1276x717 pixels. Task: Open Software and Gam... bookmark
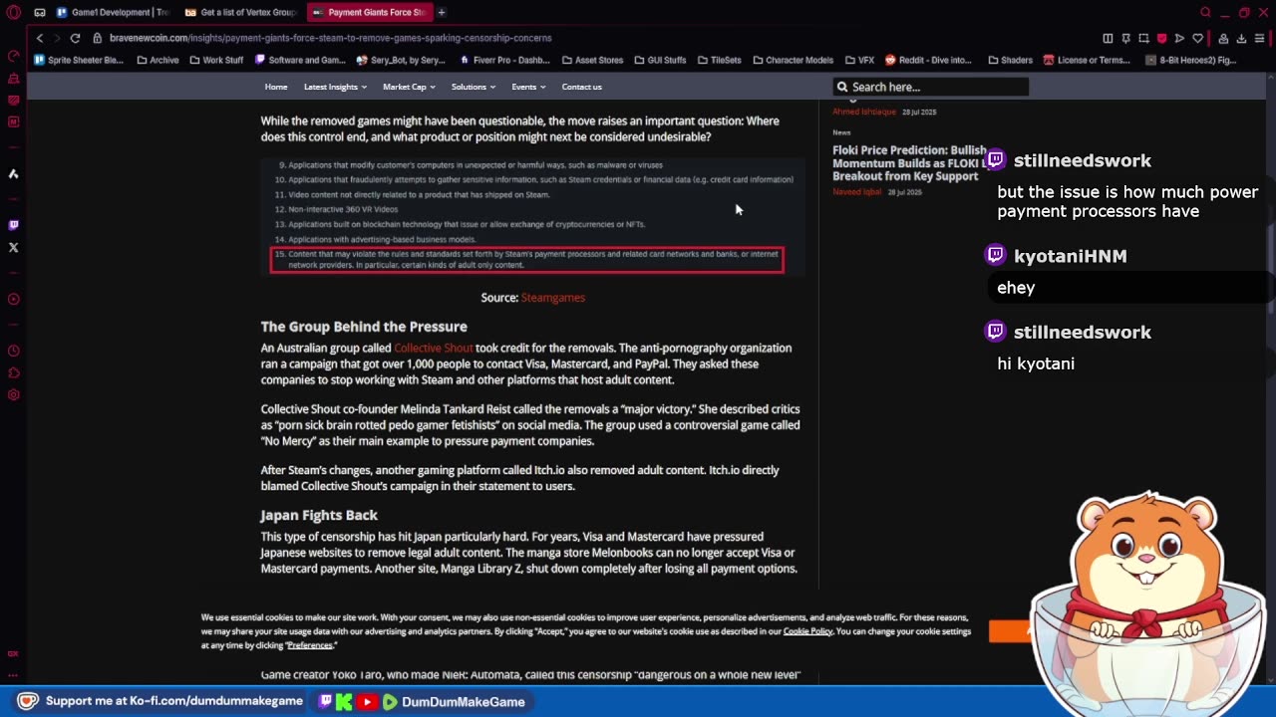(x=300, y=60)
